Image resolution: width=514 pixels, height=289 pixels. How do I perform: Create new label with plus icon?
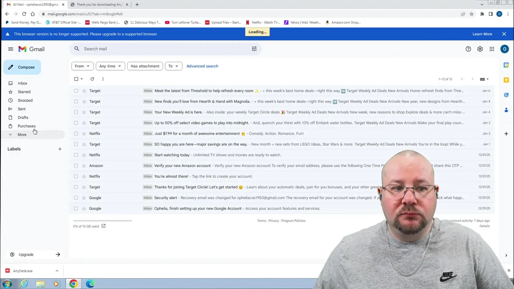coord(60,149)
